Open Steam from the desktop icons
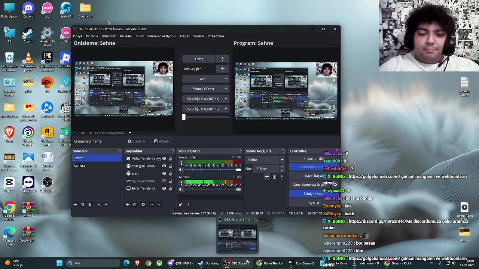Screen dimensions: 479x269 [x=28, y=35]
